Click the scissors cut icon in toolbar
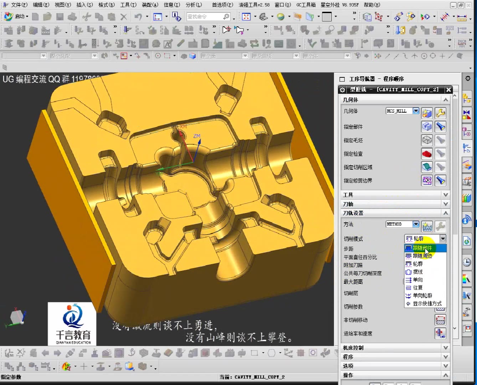The image size is (477, 385). tap(86, 17)
